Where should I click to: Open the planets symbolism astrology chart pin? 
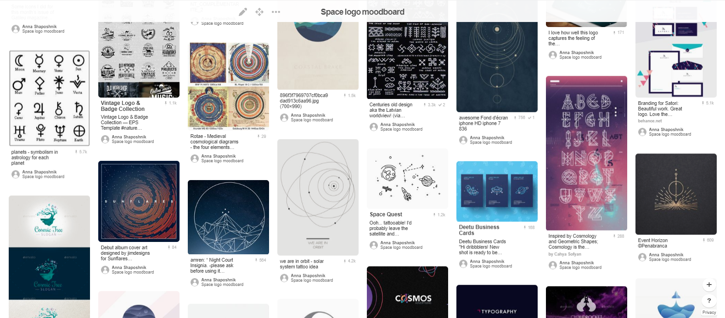[x=50, y=98]
